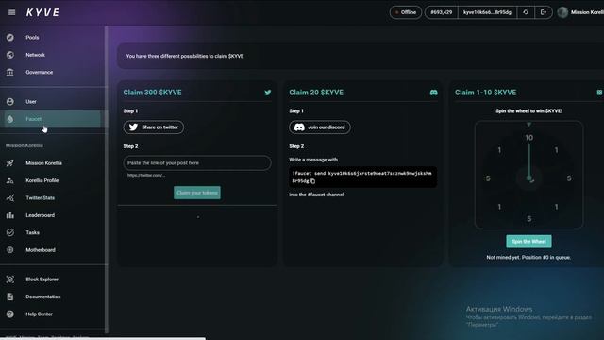The width and height of the screenshot is (604, 340).
Task: Click the 'Not mined yet' queue status text
Action: coord(528,257)
